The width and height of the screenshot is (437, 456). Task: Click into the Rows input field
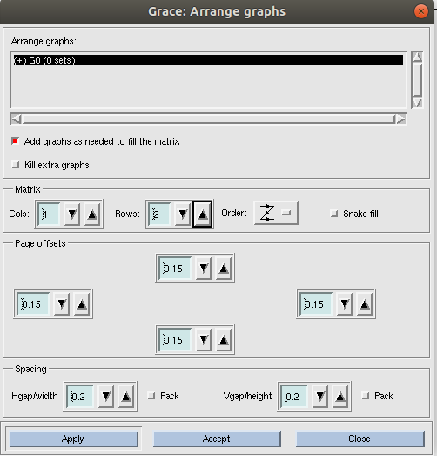pyautogui.click(x=159, y=214)
